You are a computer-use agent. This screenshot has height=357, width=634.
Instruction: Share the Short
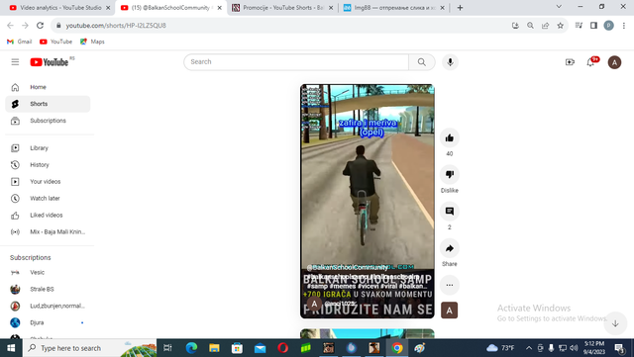[x=449, y=248]
